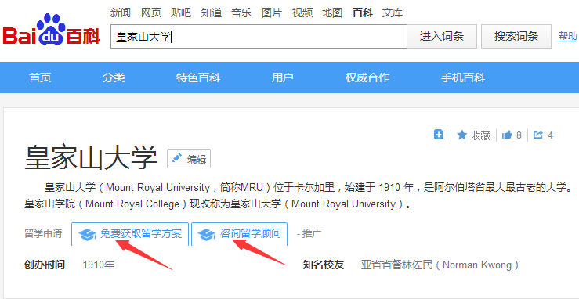Click the Baidu Baike logo
The height and width of the screenshot is (299, 579).
pos(52,30)
